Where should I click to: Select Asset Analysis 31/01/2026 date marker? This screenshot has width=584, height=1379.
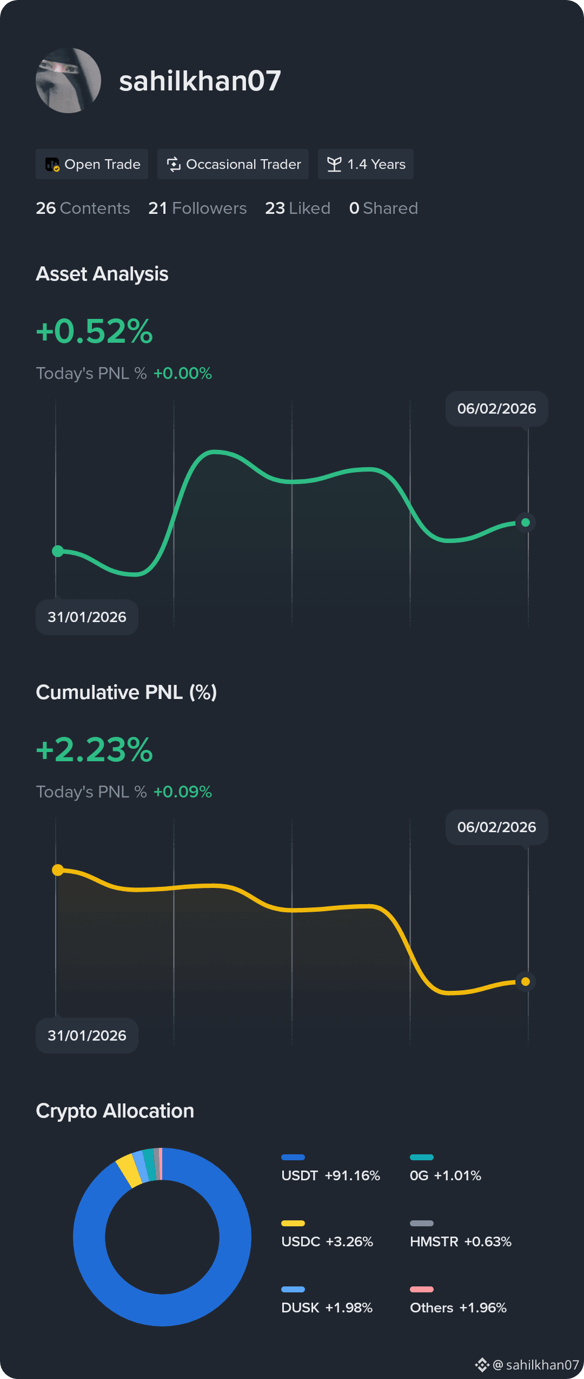[x=87, y=617]
